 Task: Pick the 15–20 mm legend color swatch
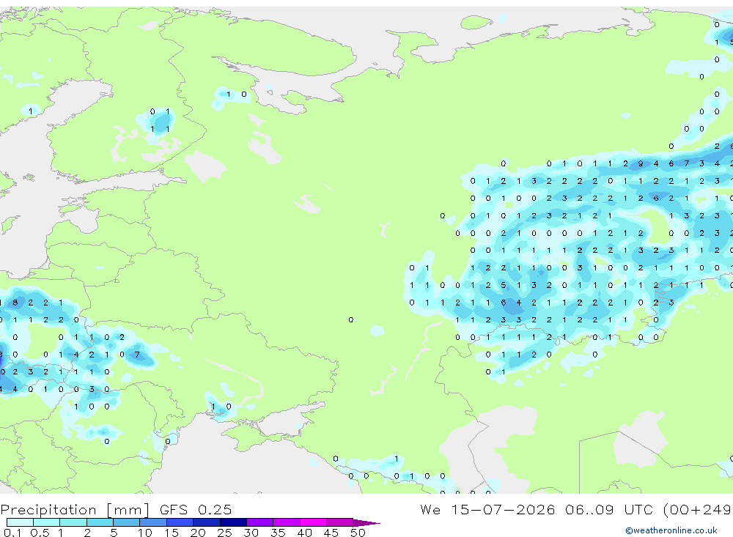(x=180, y=522)
